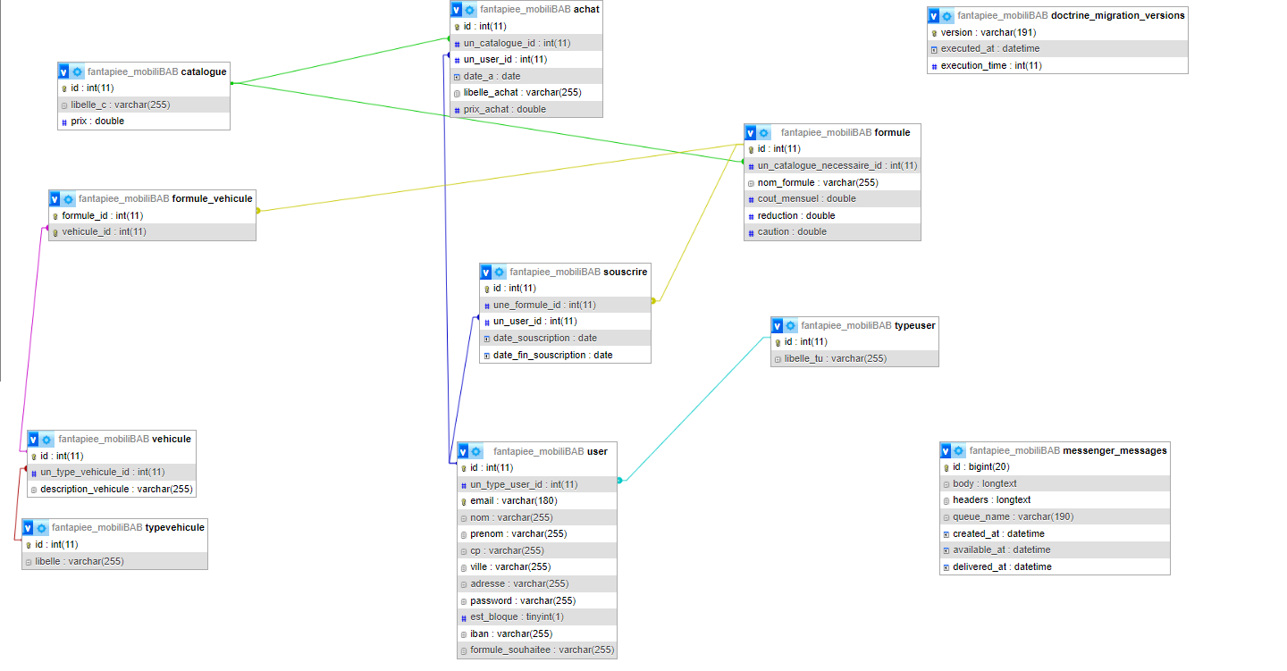Click the calendar icon beside executed_at

coord(934,49)
